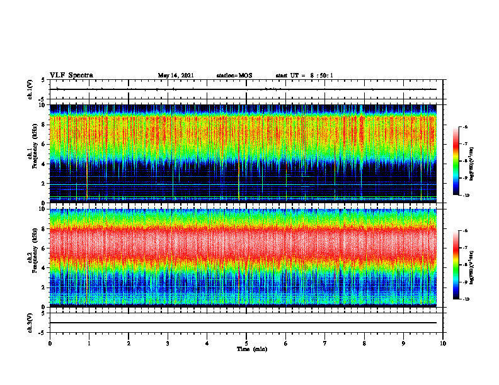Click the ch.2 color bar log(PSD) unit label

[x=472, y=267]
